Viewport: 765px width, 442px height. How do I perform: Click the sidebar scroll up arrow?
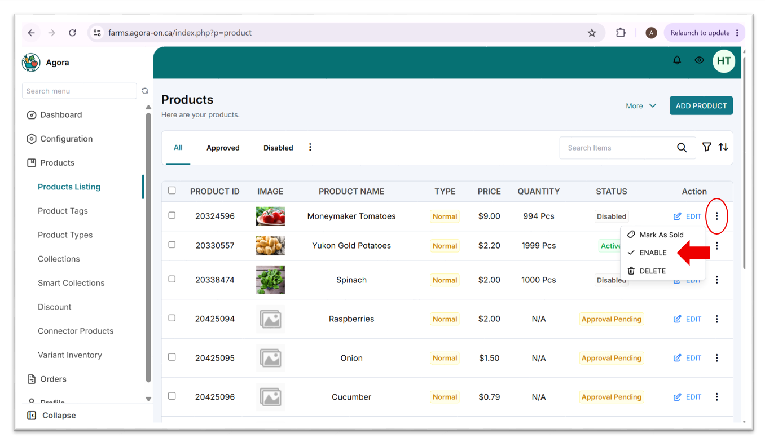148,107
